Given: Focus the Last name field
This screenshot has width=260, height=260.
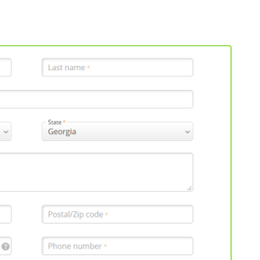Looking at the screenshot, I should tap(118, 67).
